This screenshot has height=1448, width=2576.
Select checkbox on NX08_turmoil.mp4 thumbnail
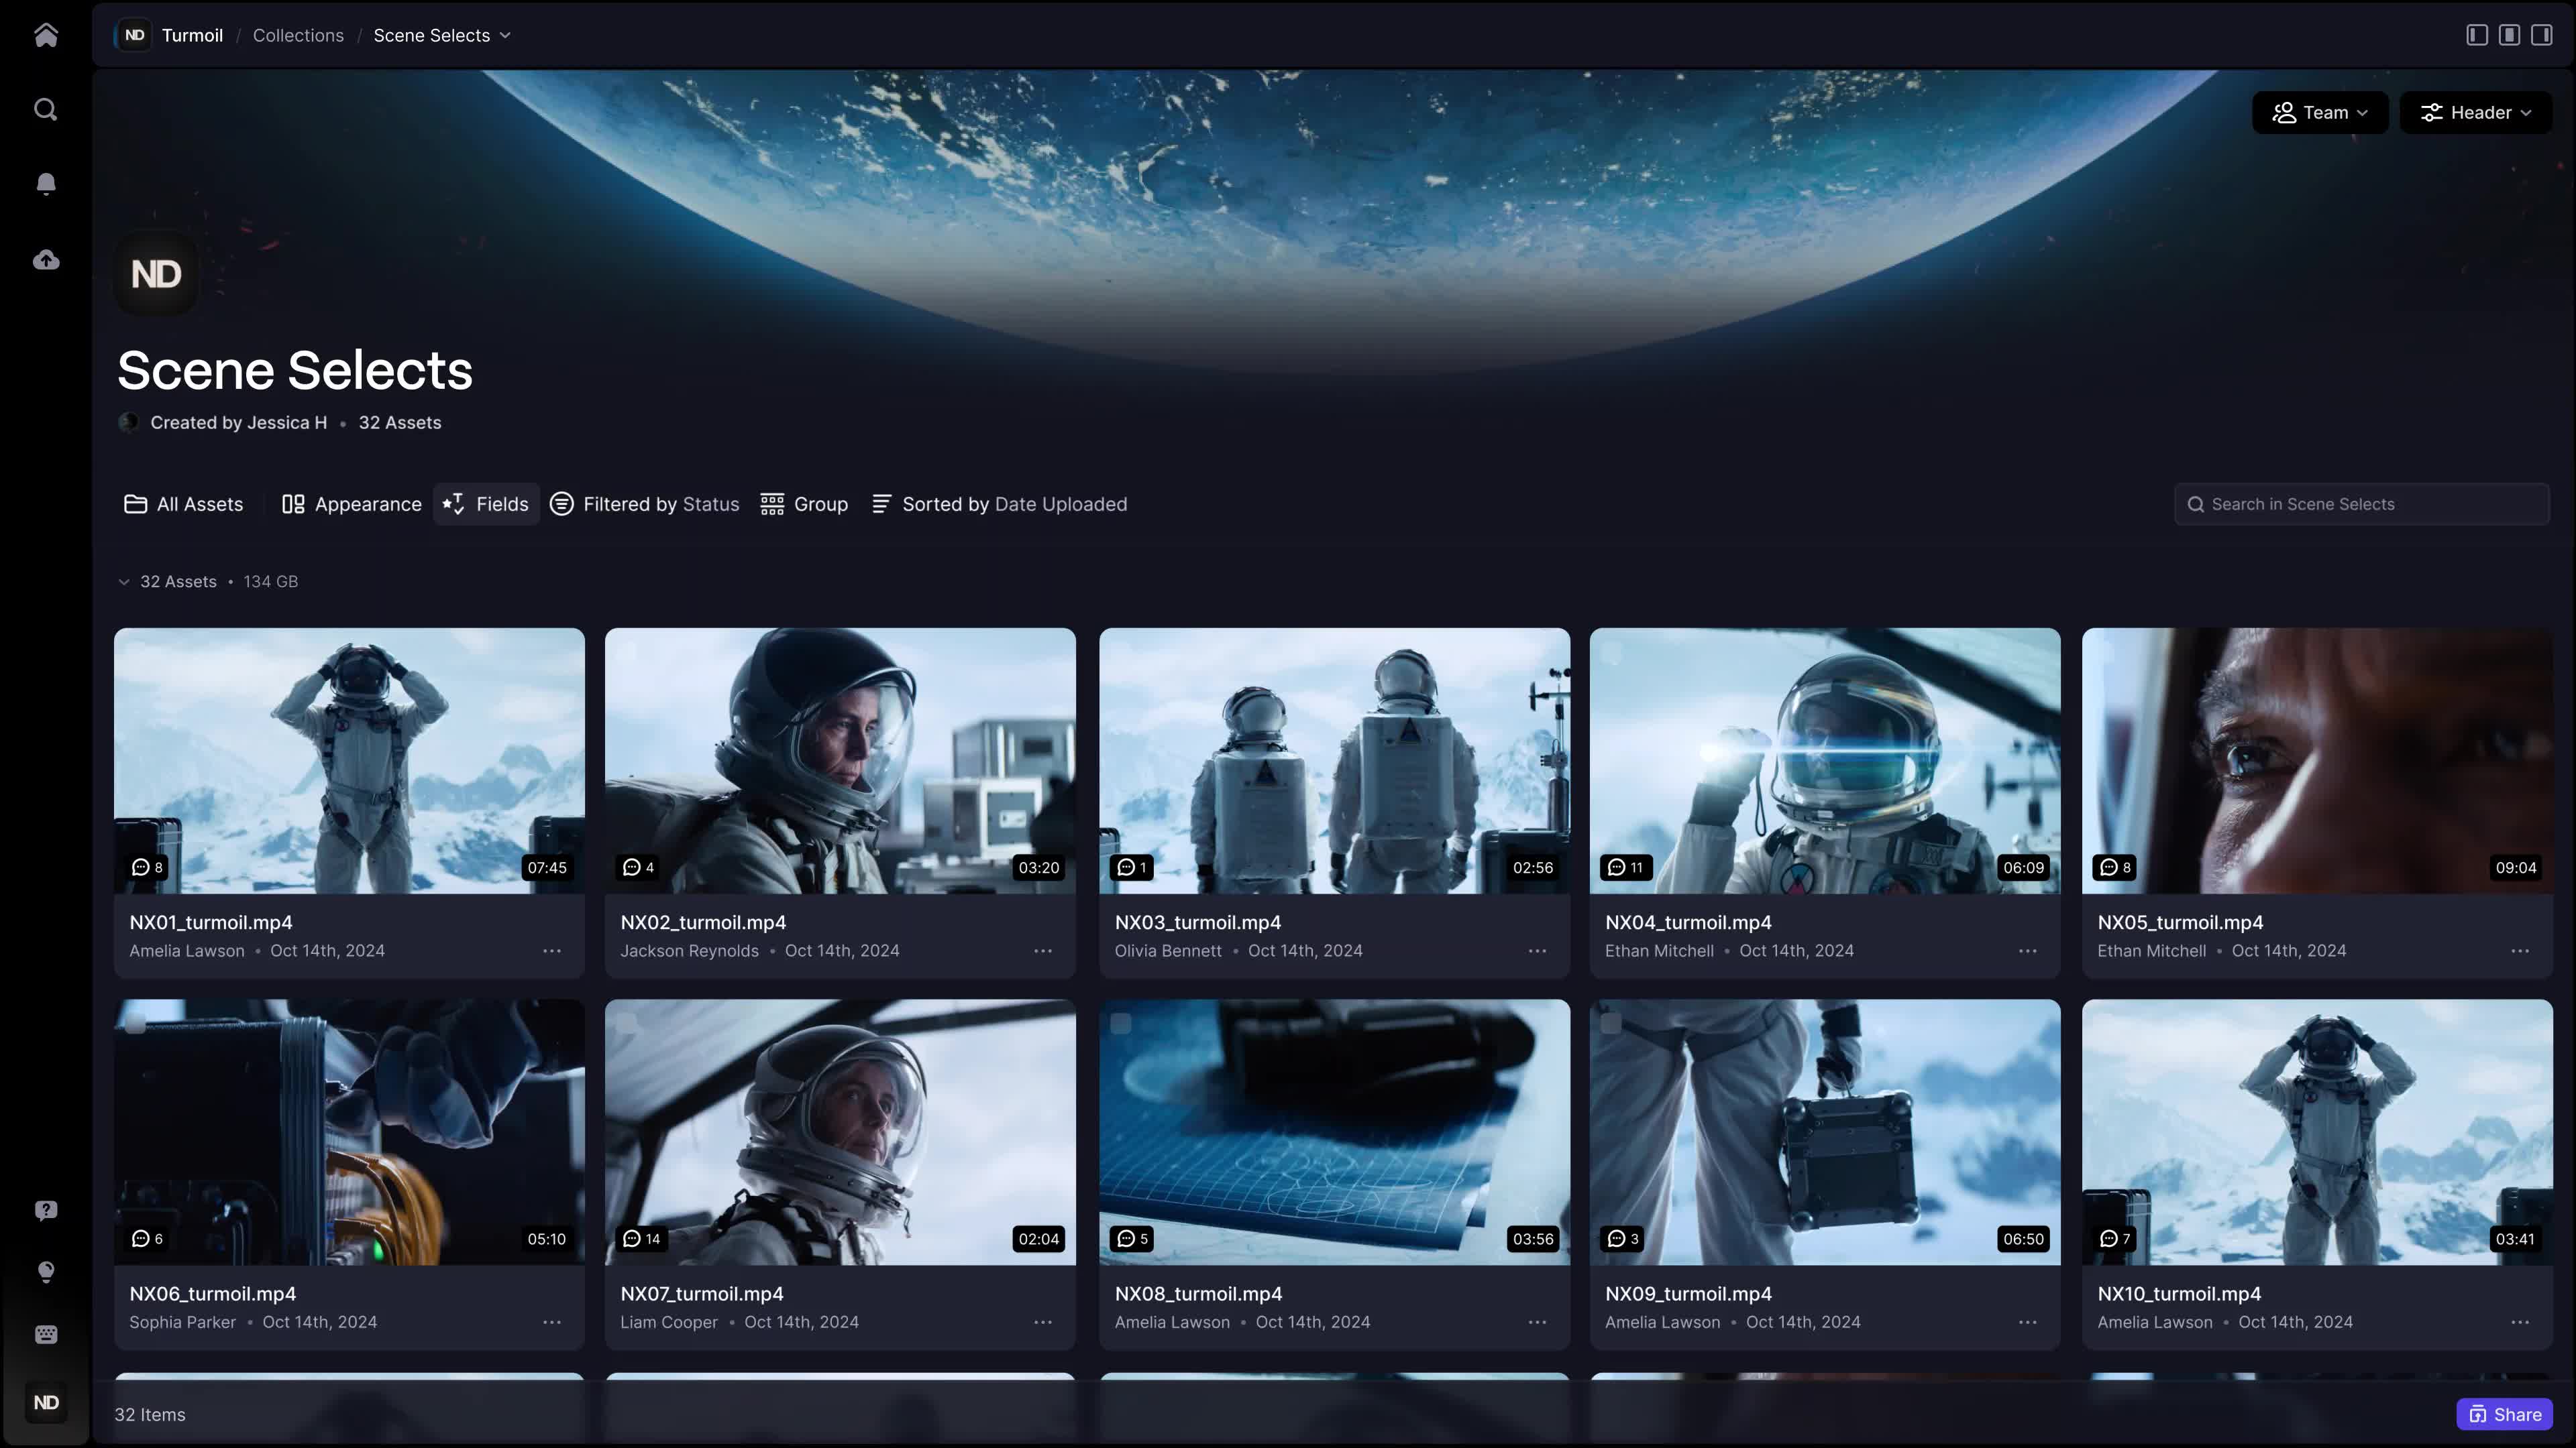coord(1121,1024)
